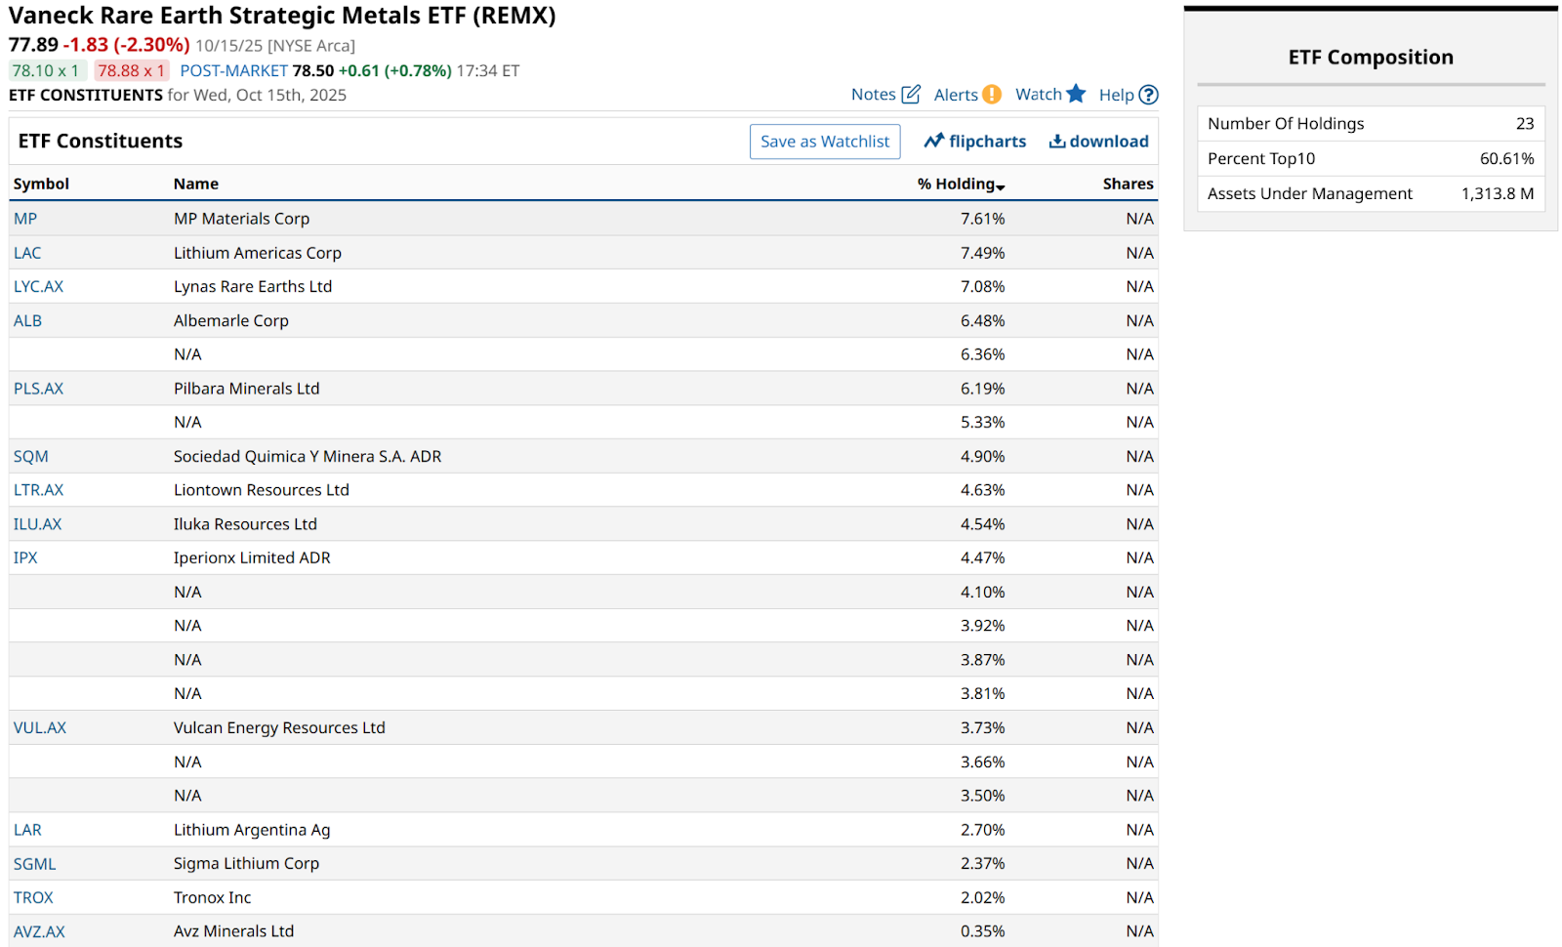Sort by the % Holding descending arrow
The width and height of the screenshot is (1562, 947).
(1001, 186)
